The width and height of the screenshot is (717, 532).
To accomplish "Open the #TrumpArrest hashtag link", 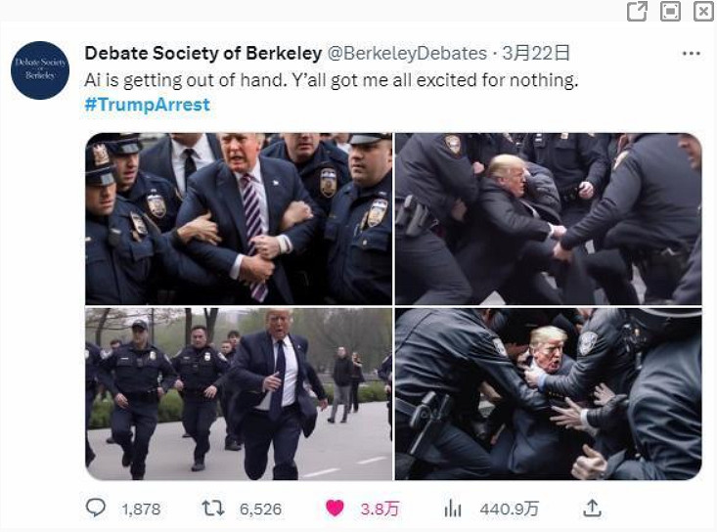I will click(x=148, y=105).
